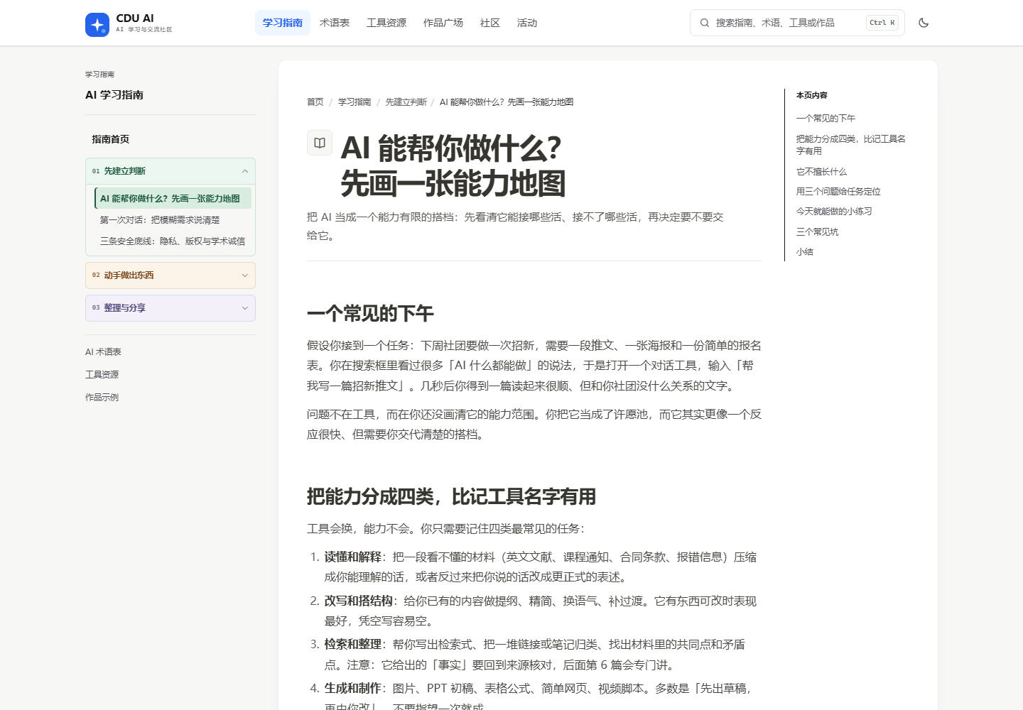This screenshot has width=1023, height=710.
Task: Click the bold term 改写和搭结构 in the list
Action: pos(359,601)
